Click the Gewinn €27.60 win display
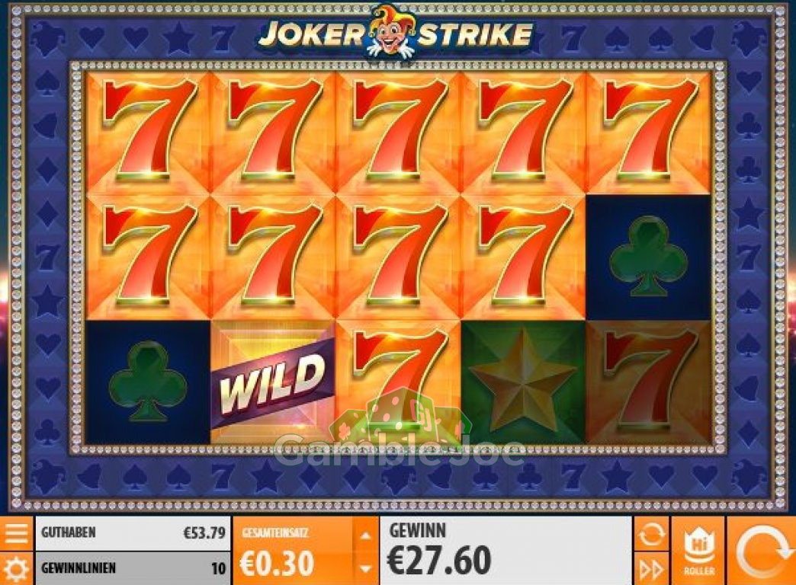The width and height of the screenshot is (796, 585). coord(506,551)
